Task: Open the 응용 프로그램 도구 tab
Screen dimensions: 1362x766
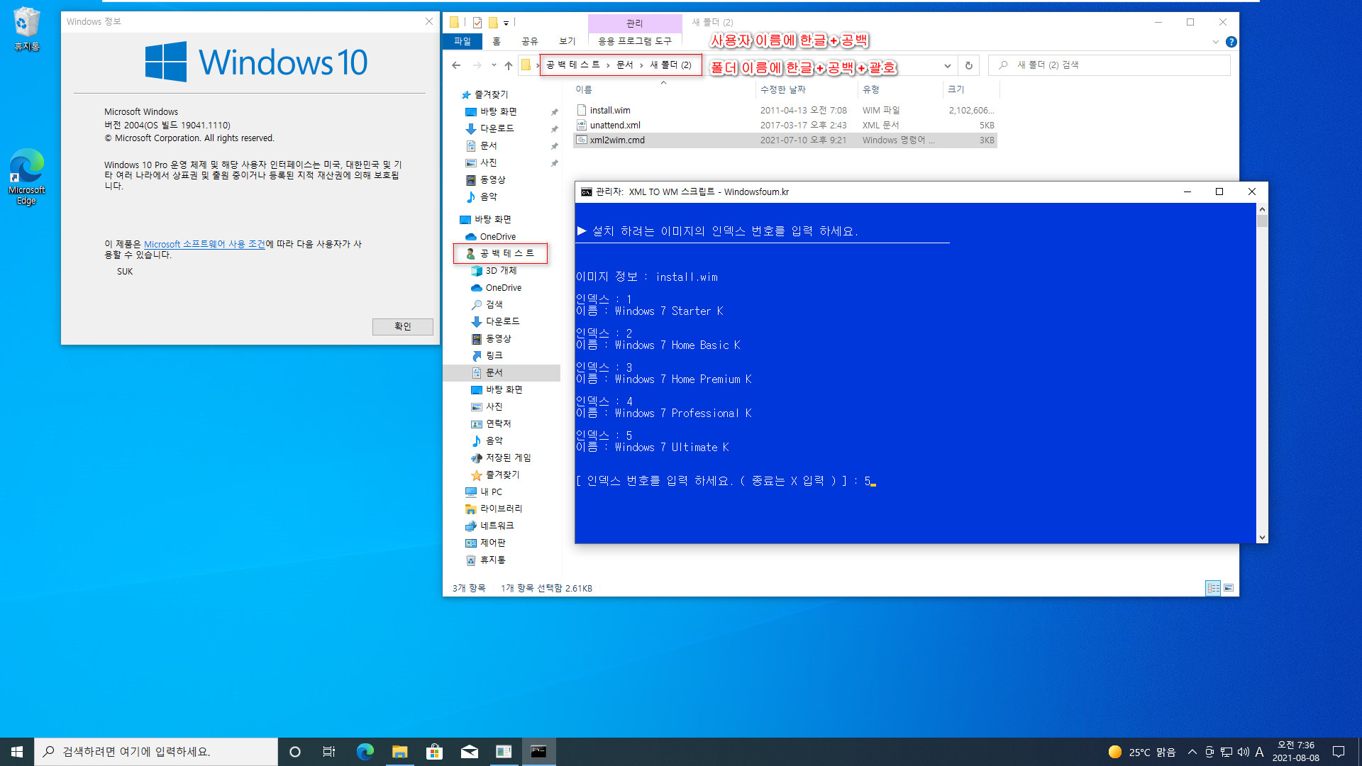Action: click(x=634, y=41)
